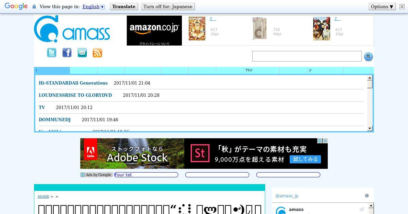Click the 試してみる button in ad
The image size is (408, 214).
click(x=305, y=159)
